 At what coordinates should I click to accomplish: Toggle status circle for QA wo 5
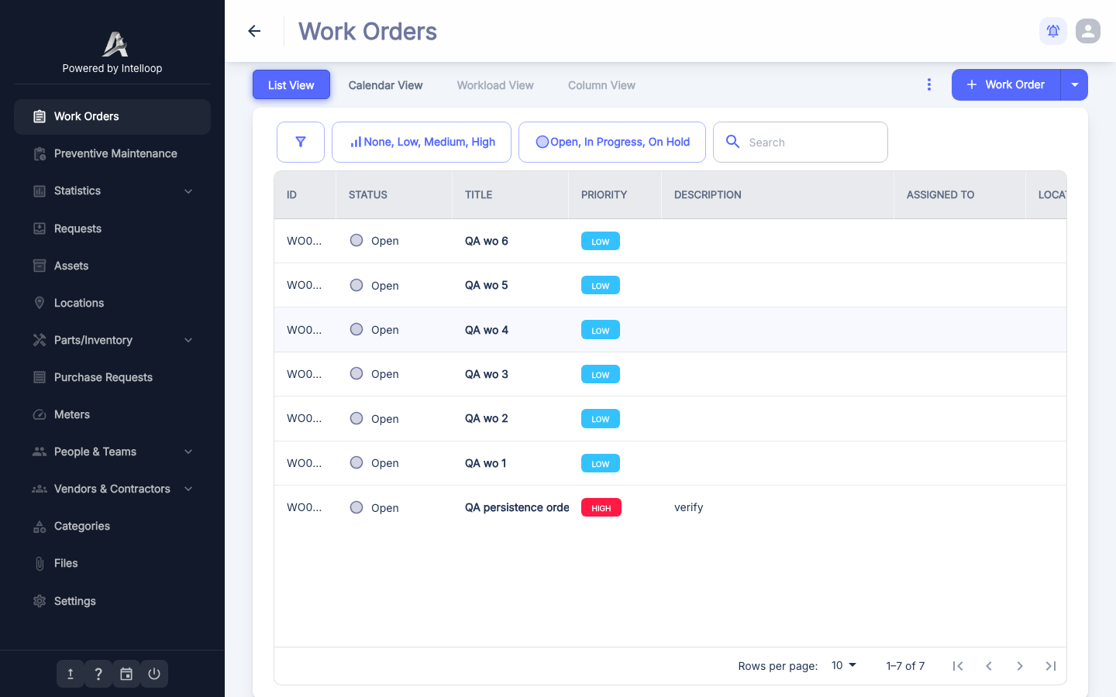(356, 285)
